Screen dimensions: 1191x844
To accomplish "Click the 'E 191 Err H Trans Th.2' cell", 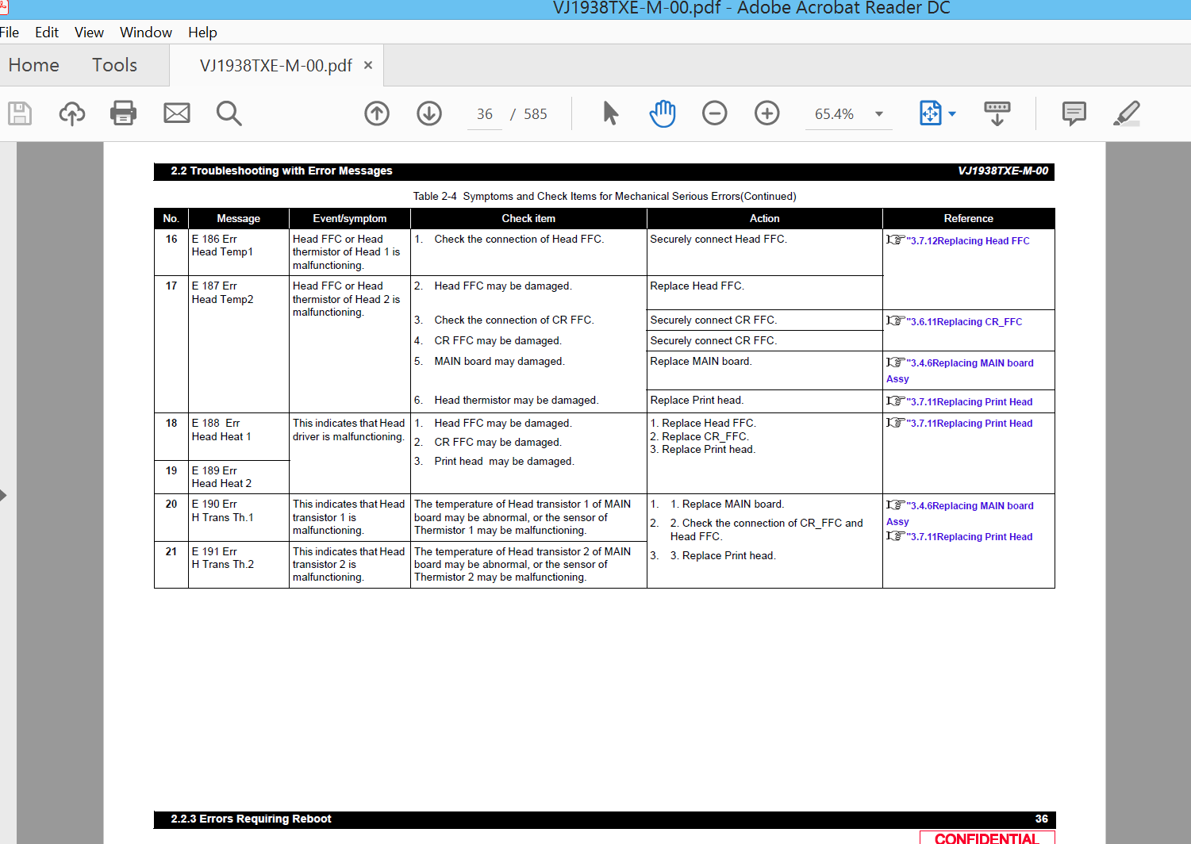I will pyautogui.click(x=239, y=565).
